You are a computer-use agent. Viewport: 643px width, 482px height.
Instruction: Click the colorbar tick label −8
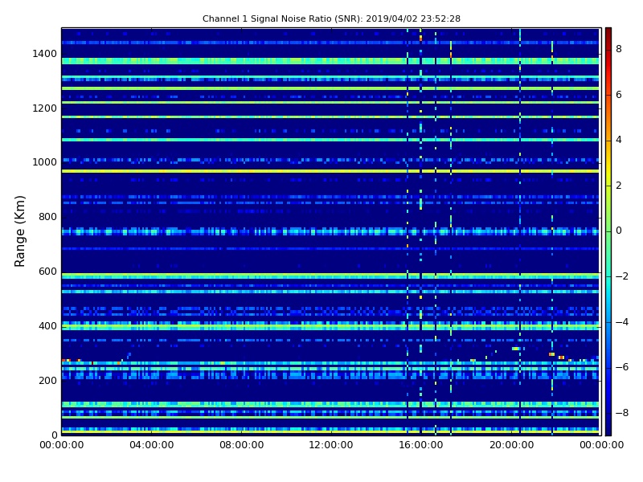622,413
